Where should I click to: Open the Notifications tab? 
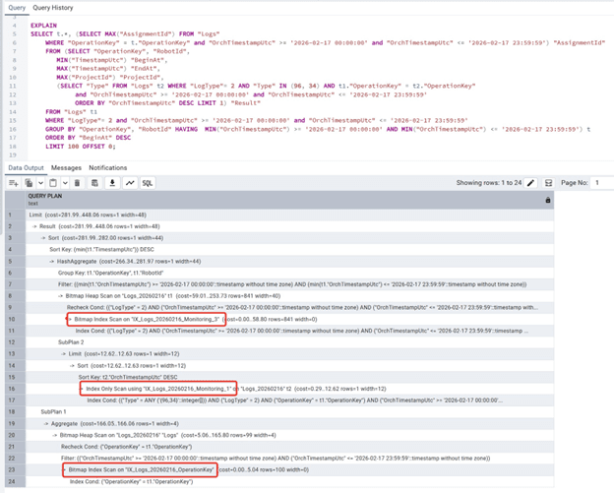coord(108,168)
